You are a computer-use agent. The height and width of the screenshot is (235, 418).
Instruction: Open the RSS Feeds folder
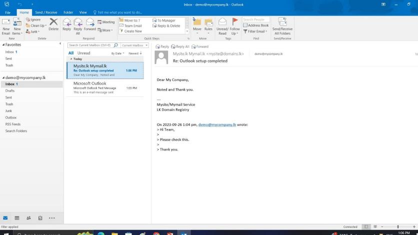tap(31, 124)
